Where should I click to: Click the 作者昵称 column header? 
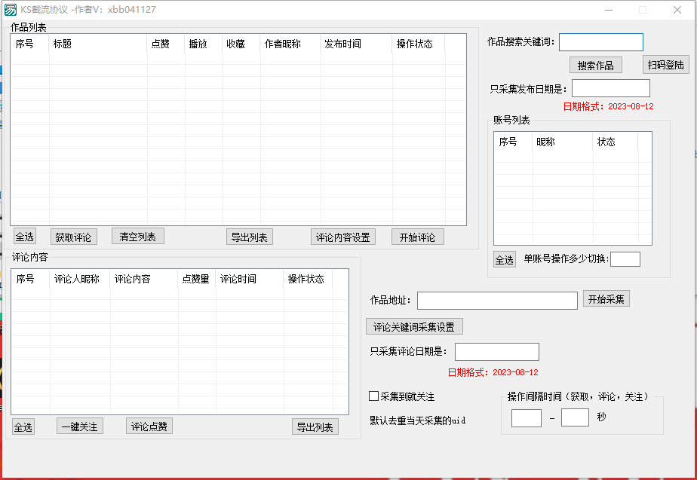[x=290, y=44]
